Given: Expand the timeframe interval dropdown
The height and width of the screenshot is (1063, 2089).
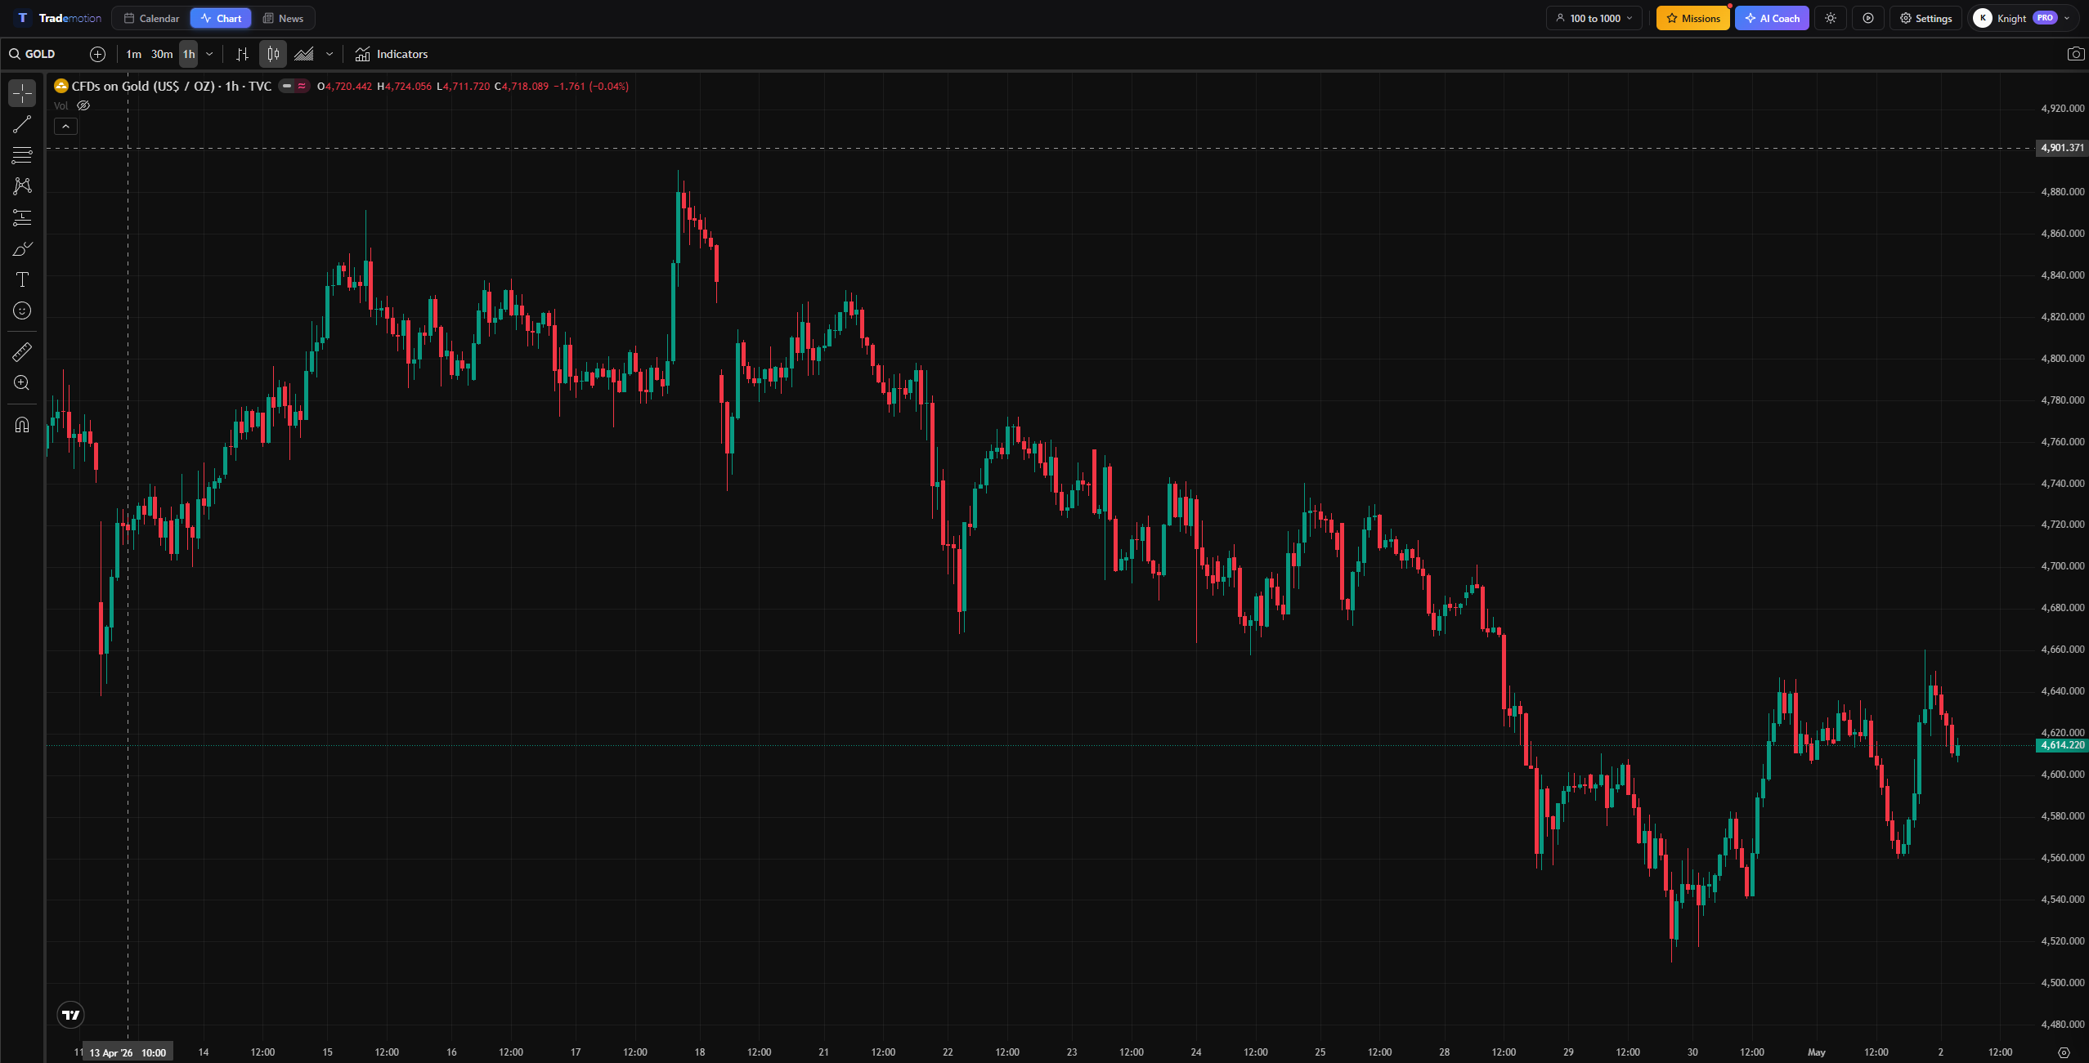Looking at the screenshot, I should [x=209, y=54].
